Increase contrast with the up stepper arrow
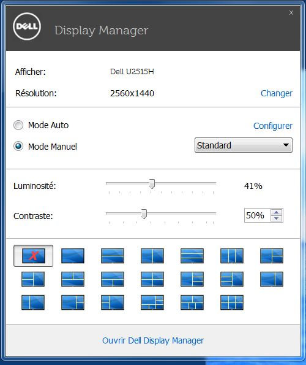306x365 pixels. 276,212
